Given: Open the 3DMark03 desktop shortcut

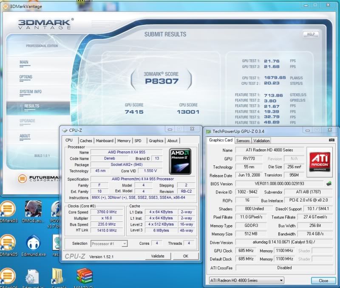Looking at the screenshot, I should click(x=8, y=212).
